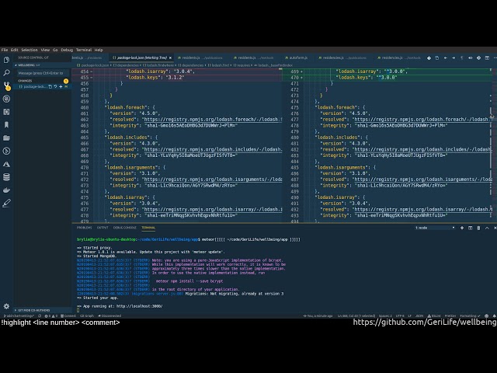This screenshot has width=497, height=373.
Task: Switch to the Output panel tab
Action: click(x=103, y=228)
